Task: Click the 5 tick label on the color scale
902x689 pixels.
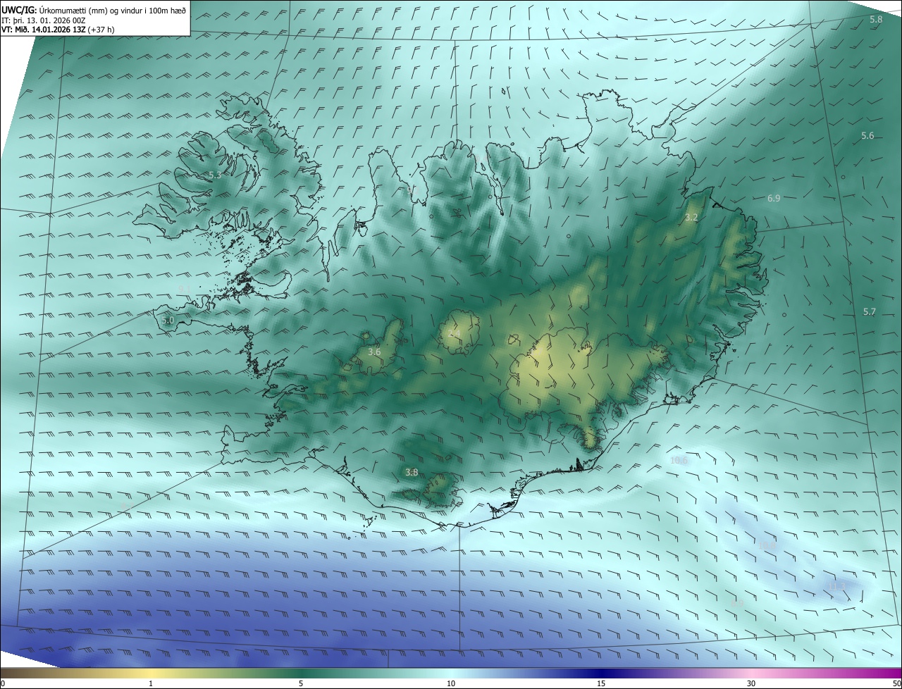Action: point(301,683)
